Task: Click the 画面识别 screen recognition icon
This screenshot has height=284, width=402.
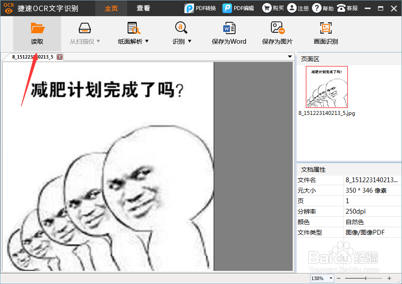Action: [x=326, y=28]
